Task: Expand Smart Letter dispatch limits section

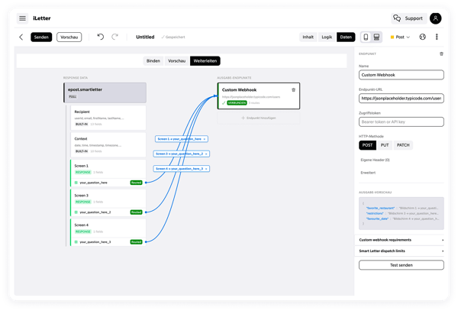Action: tap(401, 251)
